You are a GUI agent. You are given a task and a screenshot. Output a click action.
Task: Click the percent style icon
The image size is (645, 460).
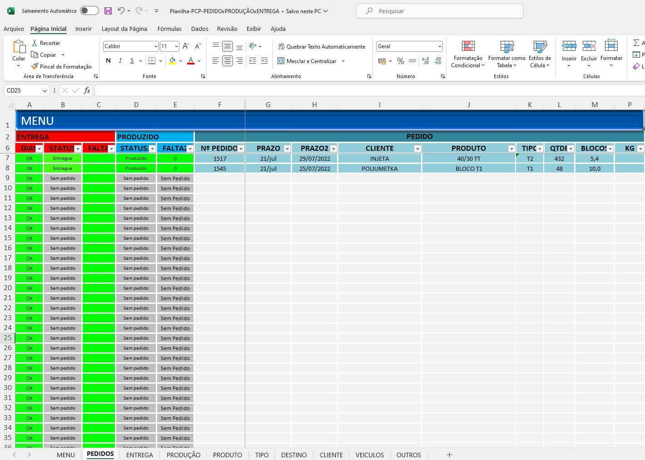(x=400, y=61)
